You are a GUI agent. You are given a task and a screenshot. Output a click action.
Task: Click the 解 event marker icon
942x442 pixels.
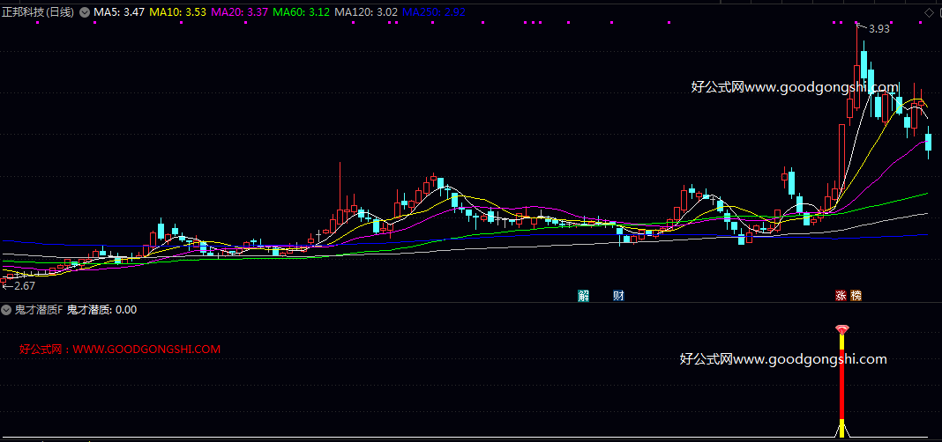coord(583,295)
